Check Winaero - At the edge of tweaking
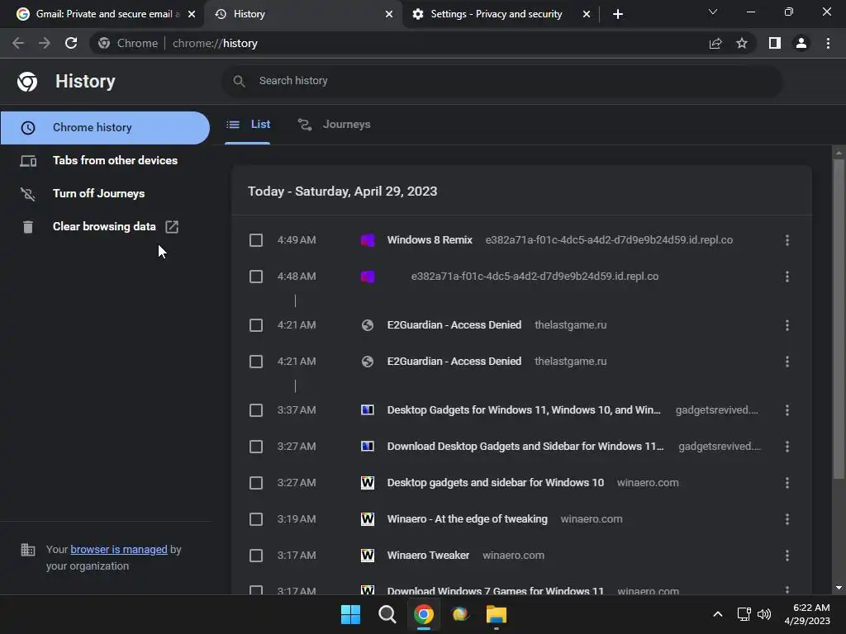 point(256,519)
